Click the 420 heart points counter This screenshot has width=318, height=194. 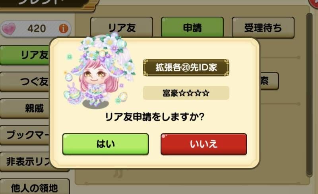pos(36,29)
